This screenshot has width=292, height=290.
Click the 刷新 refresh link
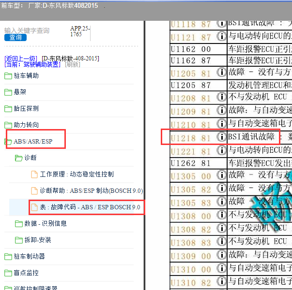click(x=73, y=64)
